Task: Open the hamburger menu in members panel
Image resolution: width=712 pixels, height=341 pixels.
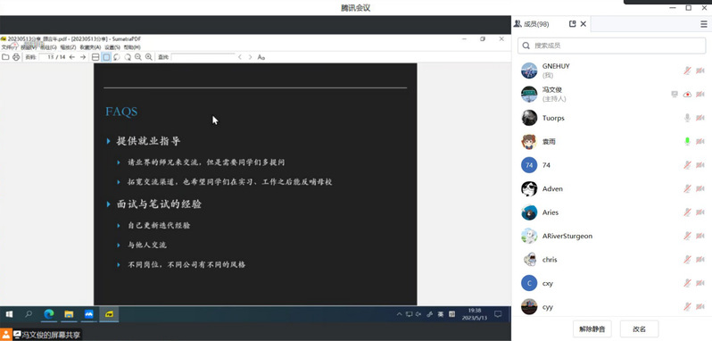Action: 704,24
